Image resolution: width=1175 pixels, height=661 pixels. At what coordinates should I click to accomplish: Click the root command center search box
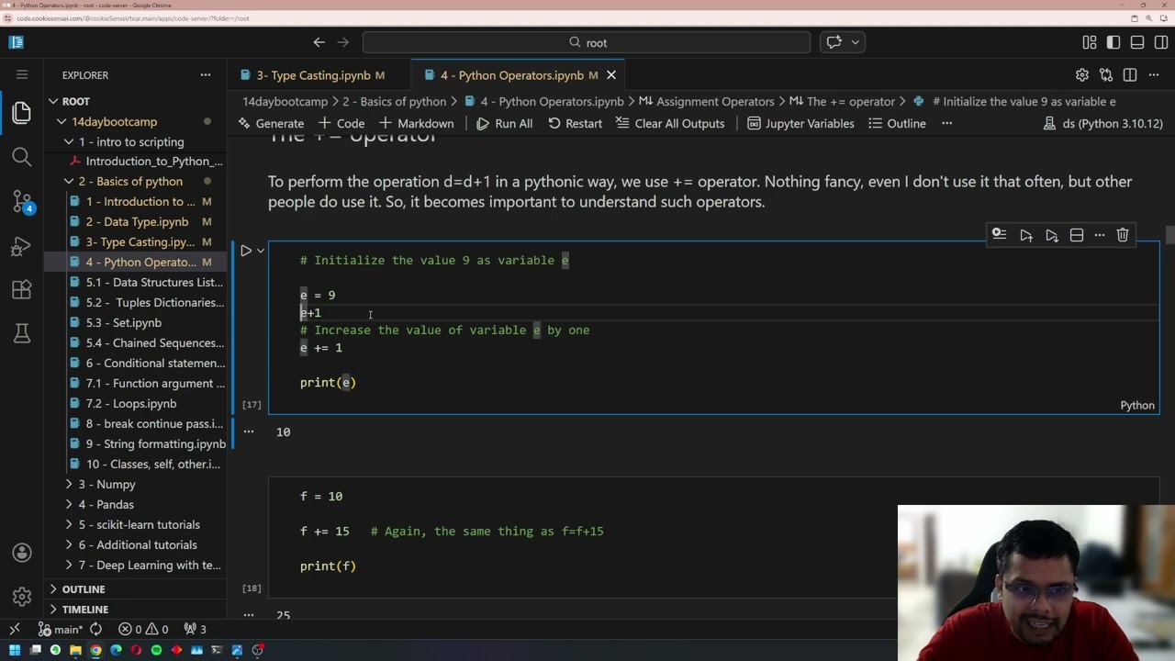[587, 42]
